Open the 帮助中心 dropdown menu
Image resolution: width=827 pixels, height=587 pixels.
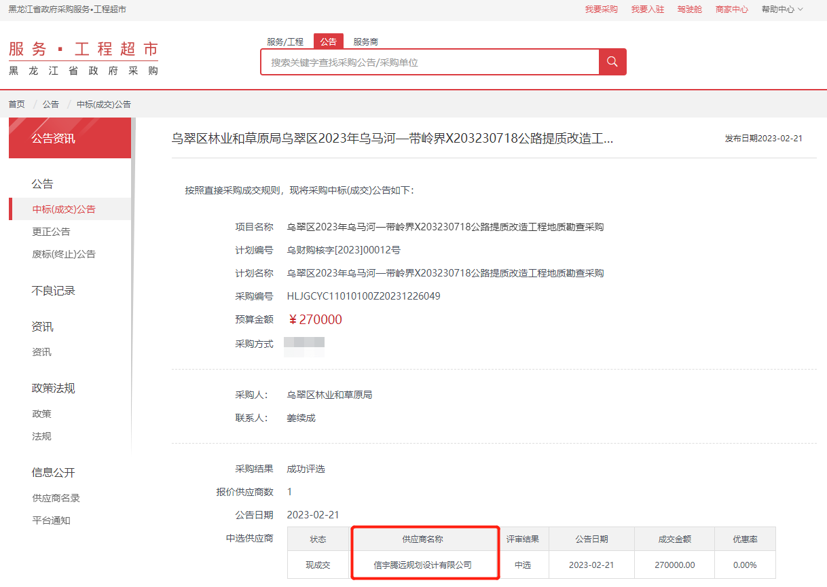777,10
